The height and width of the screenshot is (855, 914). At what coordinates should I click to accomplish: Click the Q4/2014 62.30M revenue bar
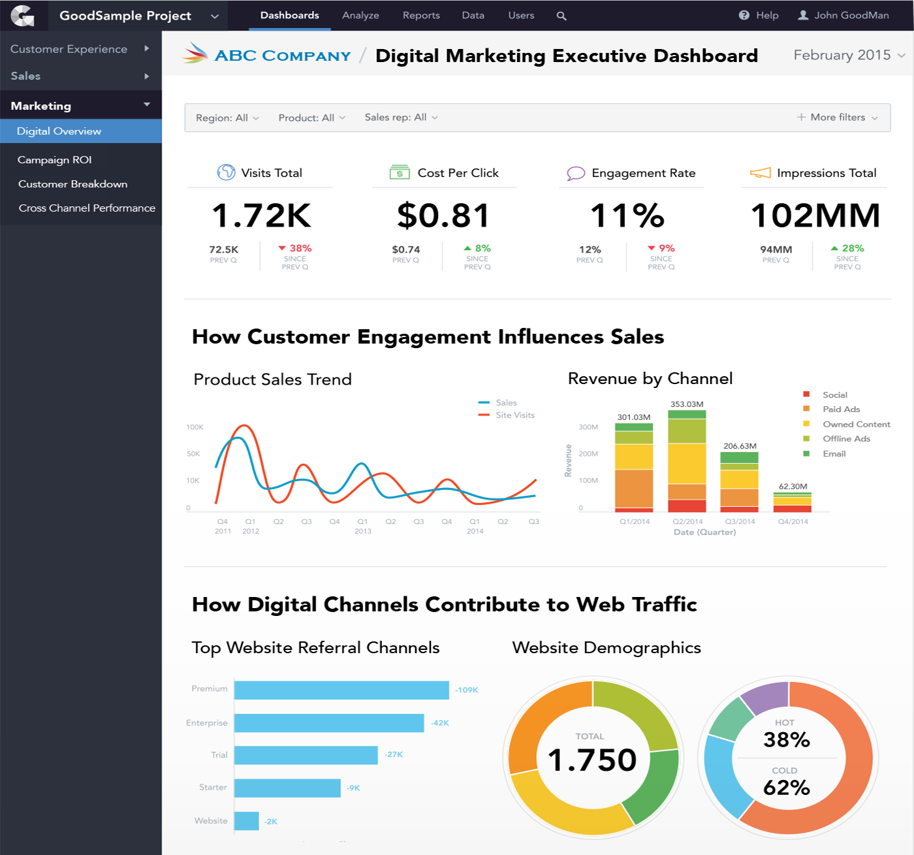pos(793,502)
